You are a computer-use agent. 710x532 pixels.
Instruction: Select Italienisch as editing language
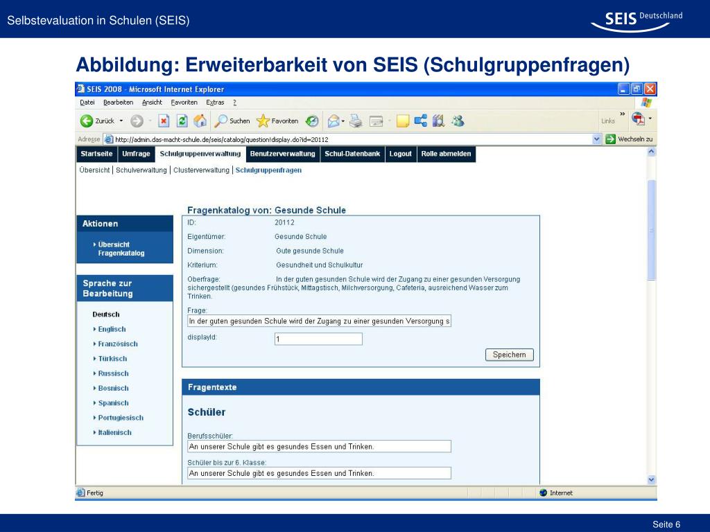(x=114, y=432)
